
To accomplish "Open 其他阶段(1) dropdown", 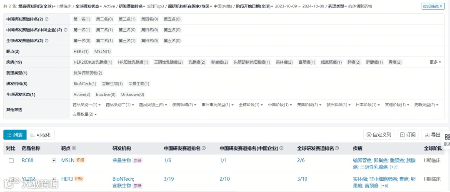I will (x=397, y=105).
